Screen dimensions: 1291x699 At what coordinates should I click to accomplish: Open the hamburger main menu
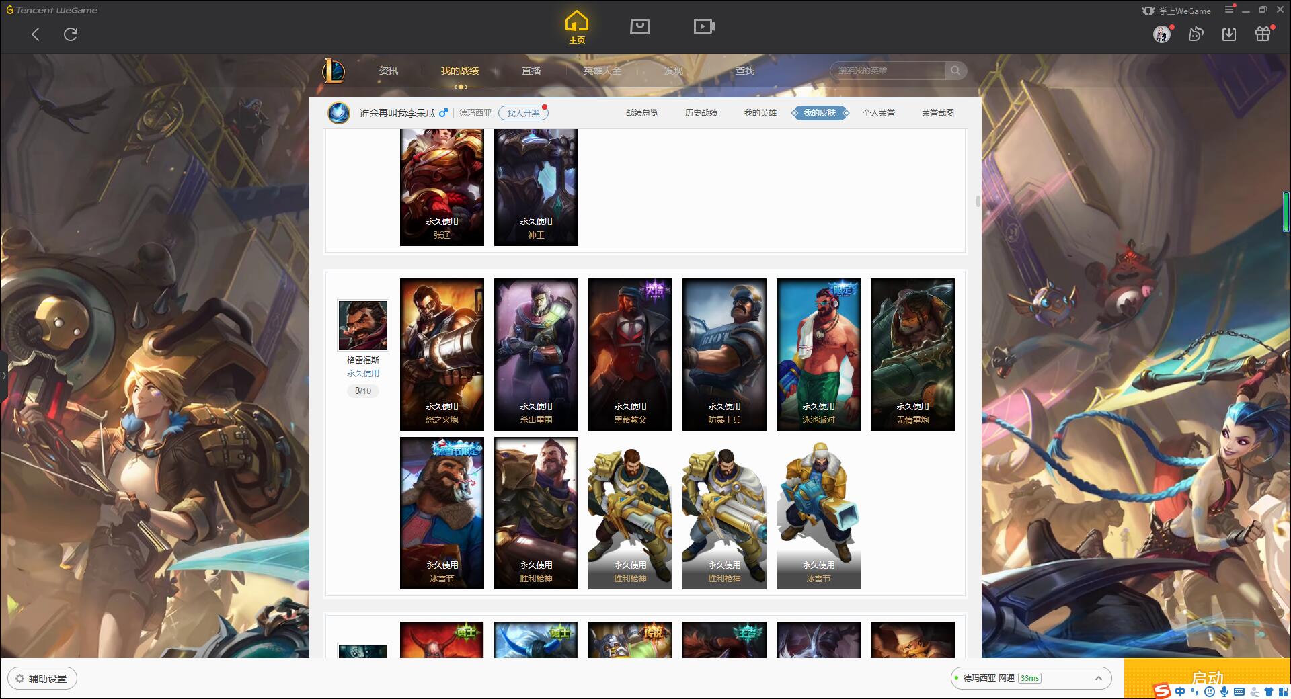tap(1229, 10)
